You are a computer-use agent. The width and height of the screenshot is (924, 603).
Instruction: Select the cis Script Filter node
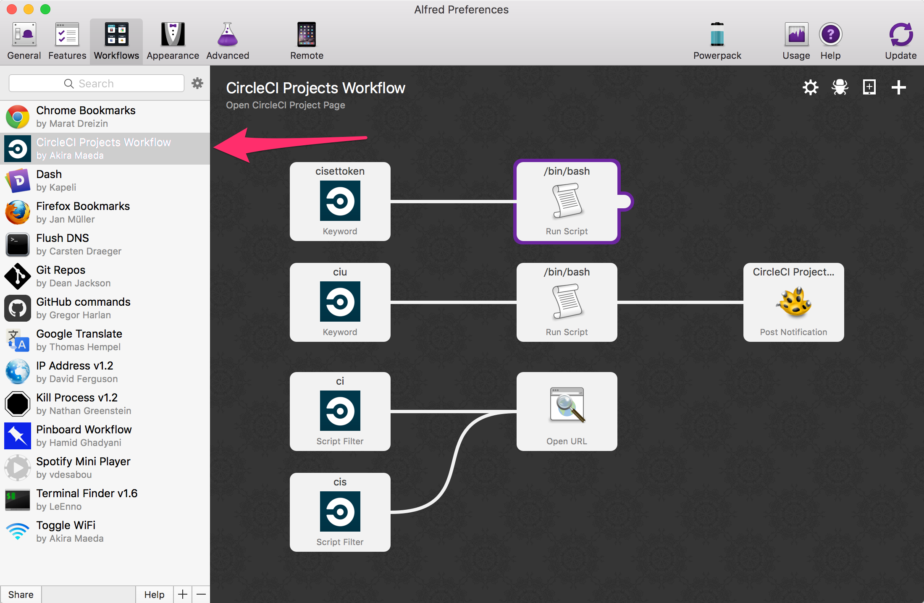coord(340,512)
